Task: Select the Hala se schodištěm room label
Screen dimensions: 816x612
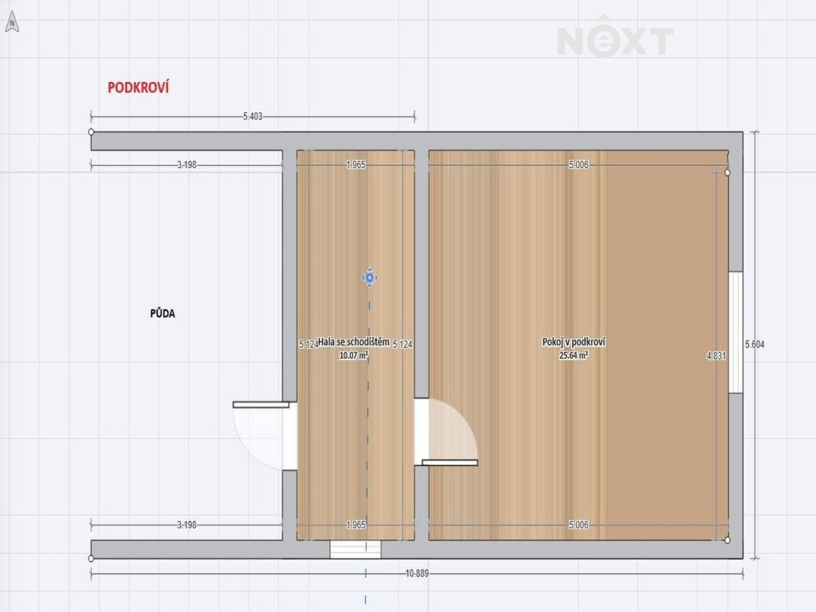Action: (x=354, y=342)
